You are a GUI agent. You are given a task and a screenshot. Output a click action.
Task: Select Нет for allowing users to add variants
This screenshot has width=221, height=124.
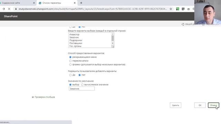click(79, 75)
